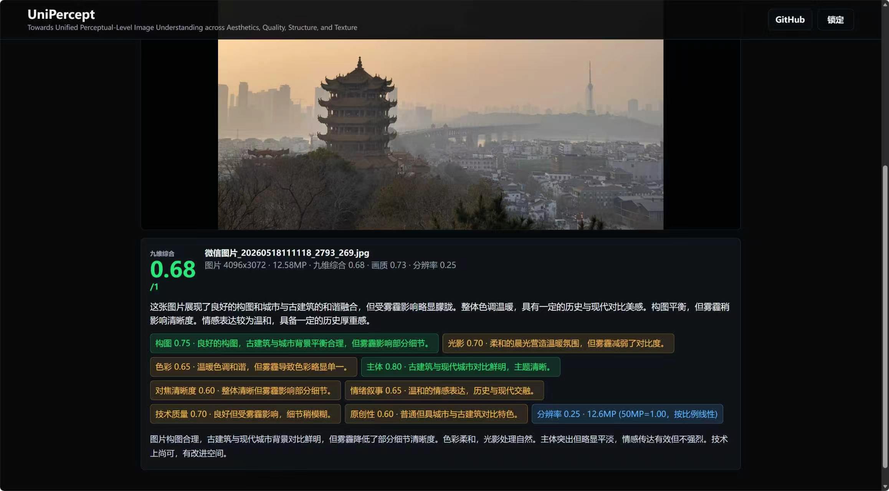Click the page vertical scrollbar thumb
Screen dimensions: 889x491
coord(885,316)
